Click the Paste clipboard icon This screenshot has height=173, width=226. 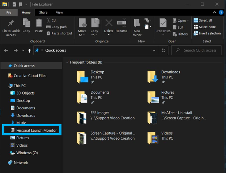click(39, 23)
